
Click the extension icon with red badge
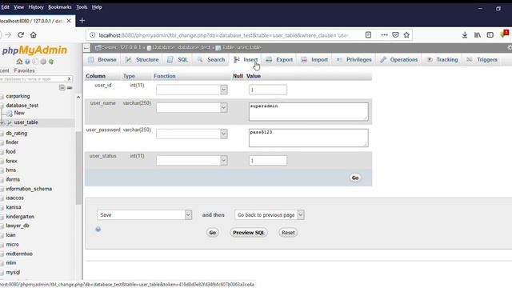pos(504,34)
